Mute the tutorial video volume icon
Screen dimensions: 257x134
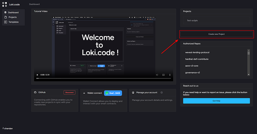[157, 75]
